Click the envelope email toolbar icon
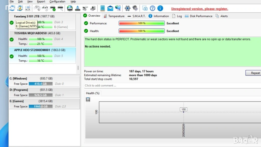 pyautogui.click(x=110, y=8)
